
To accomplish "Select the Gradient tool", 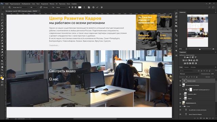I will (2, 46).
